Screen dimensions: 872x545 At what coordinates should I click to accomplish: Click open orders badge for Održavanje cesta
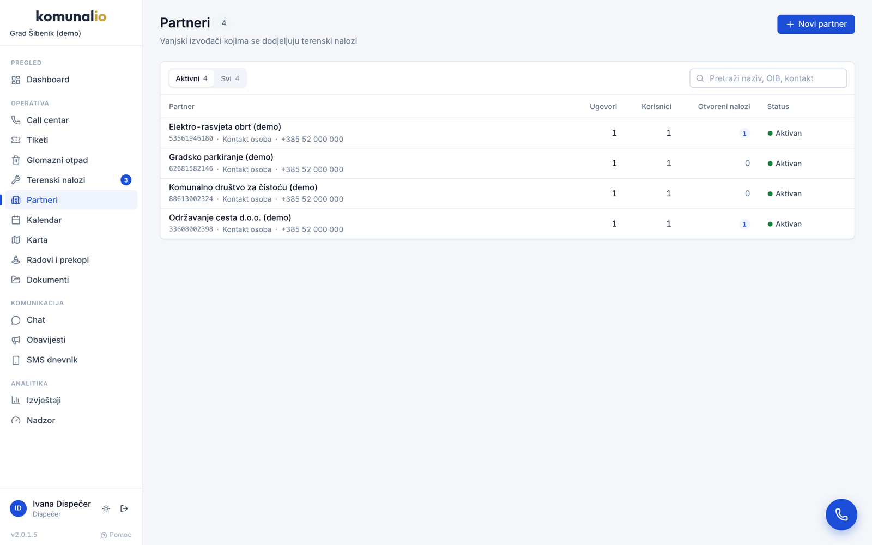coord(744,224)
